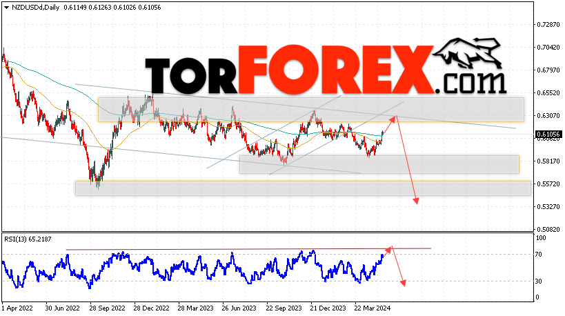
Task: Click the NZDUSDd,Daily chart title
Action: (35, 7)
